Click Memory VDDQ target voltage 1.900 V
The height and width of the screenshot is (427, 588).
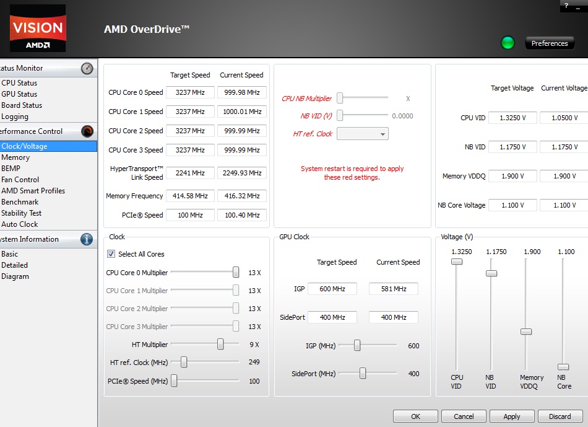point(512,176)
